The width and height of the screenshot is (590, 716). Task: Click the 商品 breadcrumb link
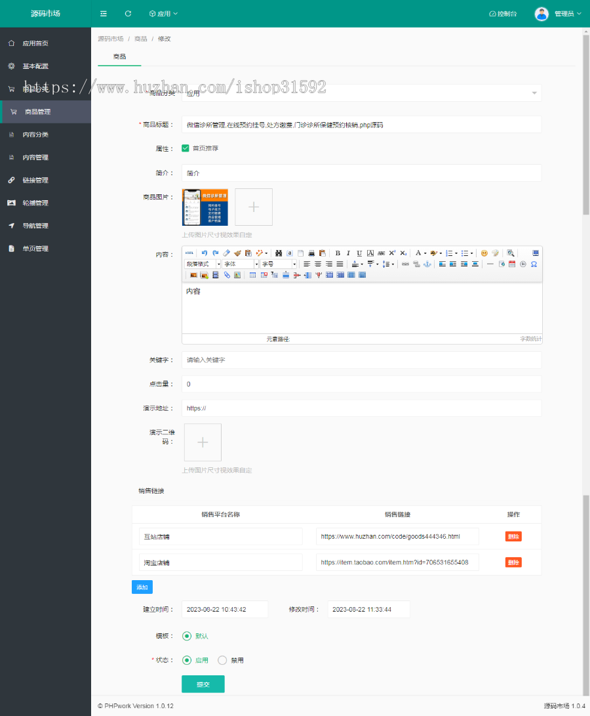[x=140, y=39]
